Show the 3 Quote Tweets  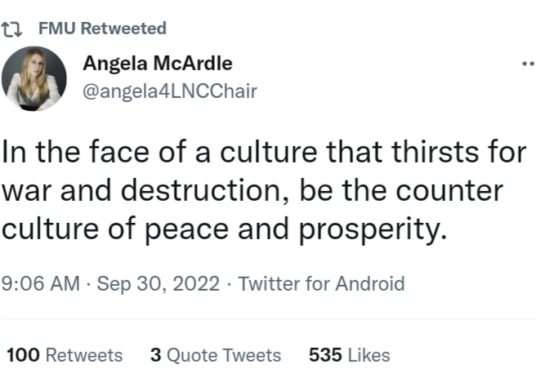click(216, 355)
